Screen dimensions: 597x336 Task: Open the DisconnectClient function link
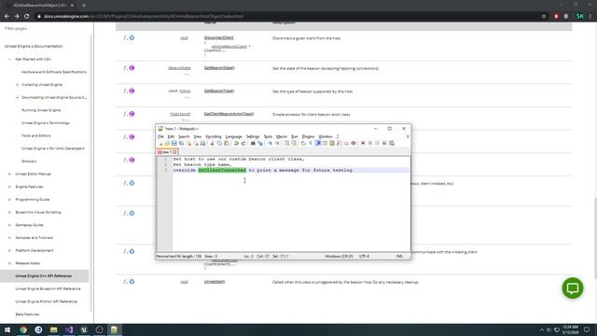219,37
